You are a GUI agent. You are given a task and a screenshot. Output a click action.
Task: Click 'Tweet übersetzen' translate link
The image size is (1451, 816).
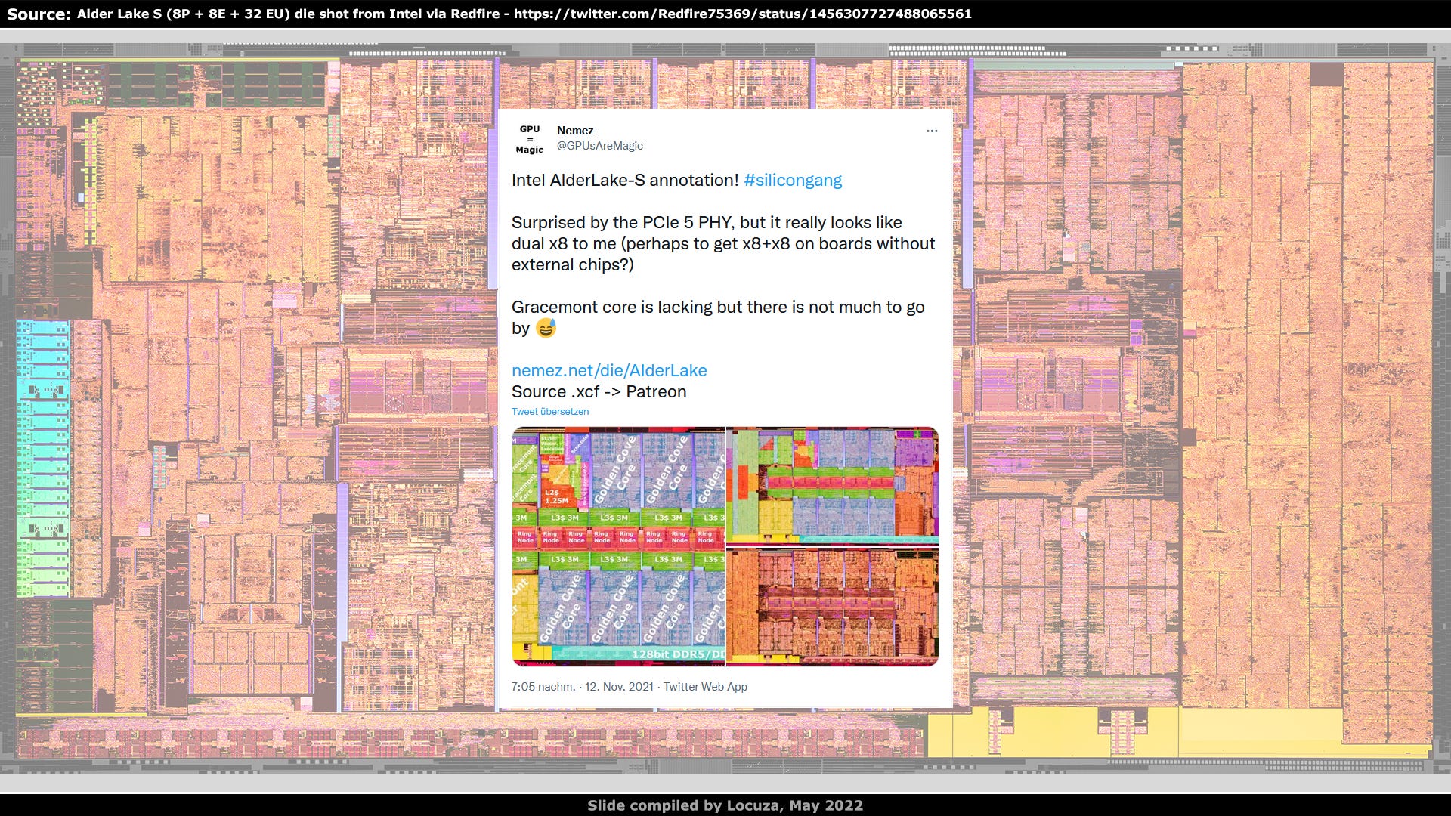point(550,412)
